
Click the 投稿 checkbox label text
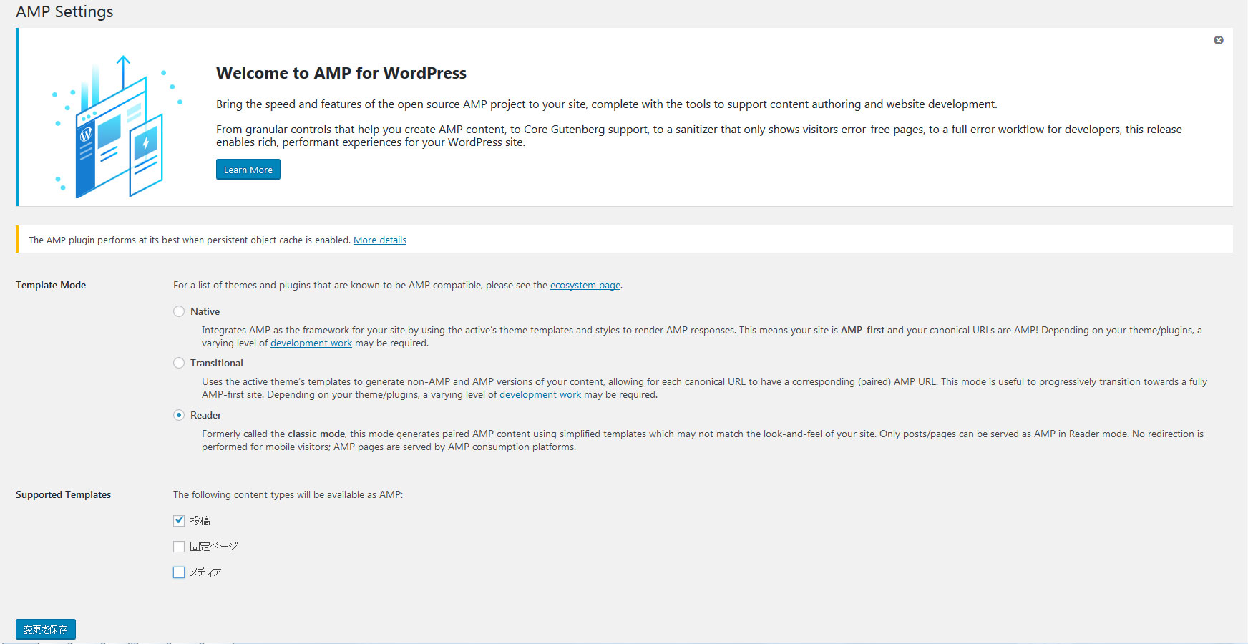click(x=200, y=521)
